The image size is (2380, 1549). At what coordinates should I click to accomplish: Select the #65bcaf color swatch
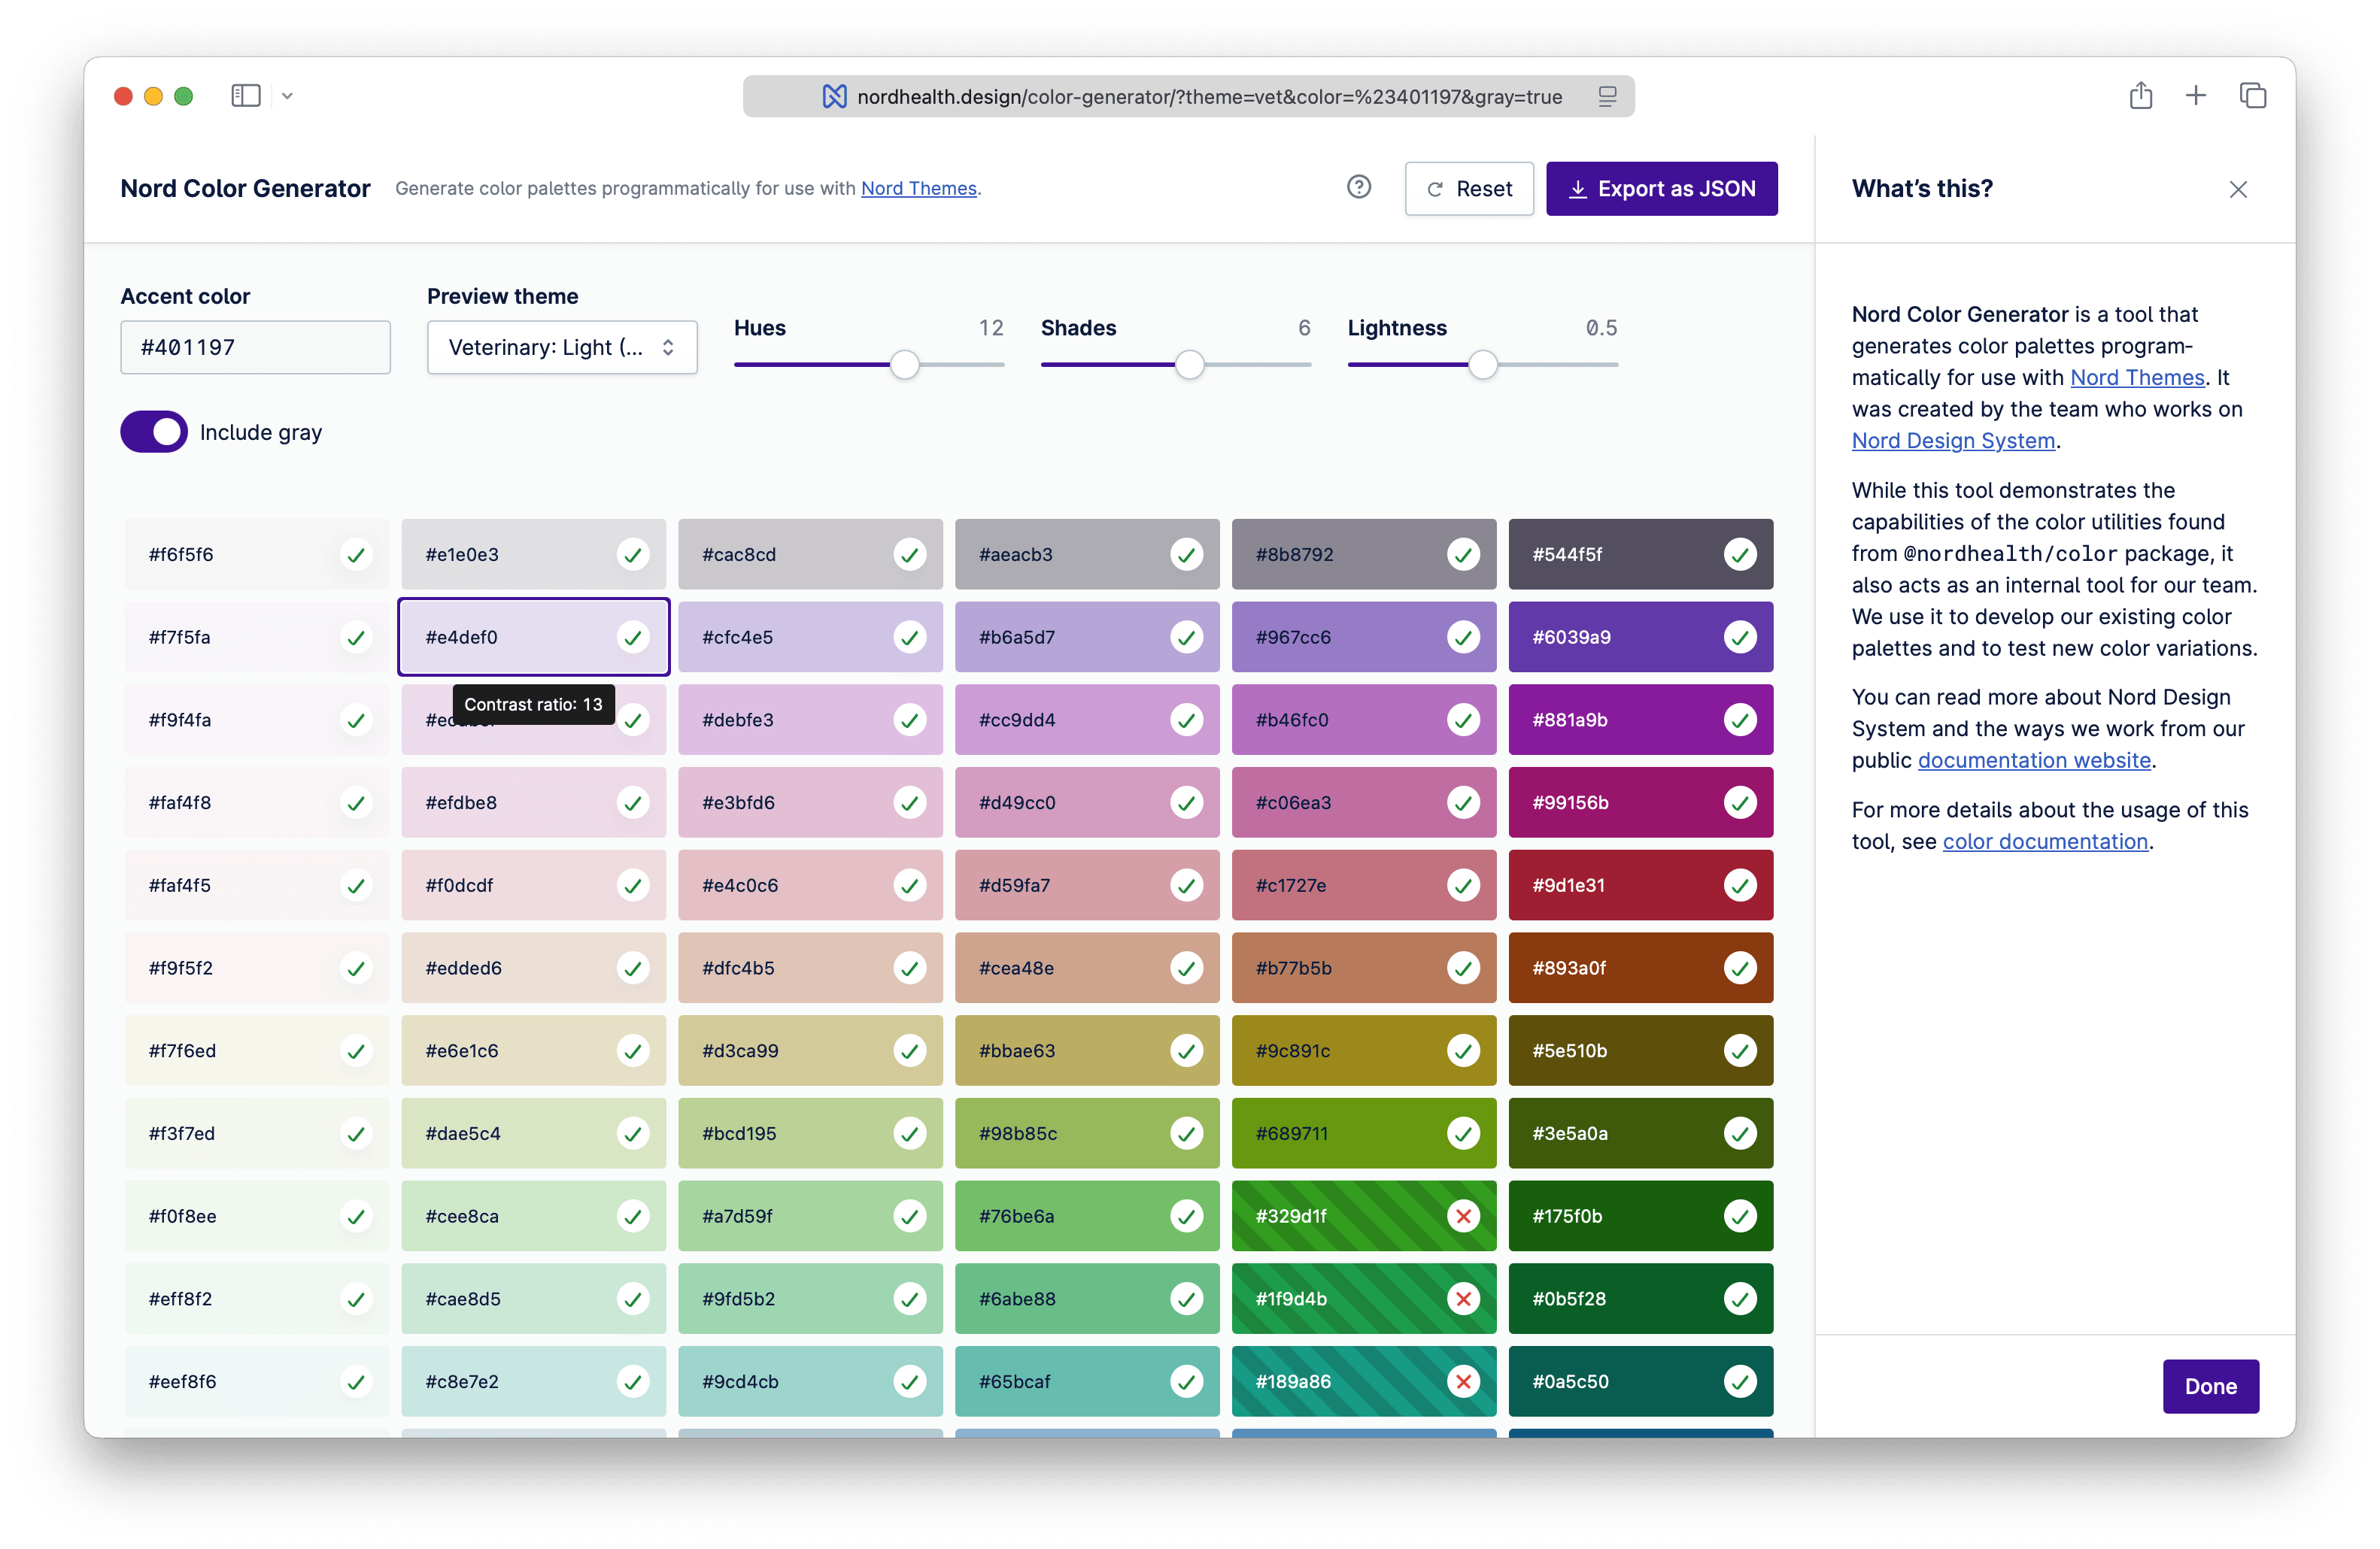tap(1087, 1381)
